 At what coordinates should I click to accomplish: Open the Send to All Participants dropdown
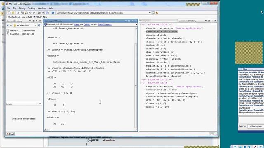[256, 127]
